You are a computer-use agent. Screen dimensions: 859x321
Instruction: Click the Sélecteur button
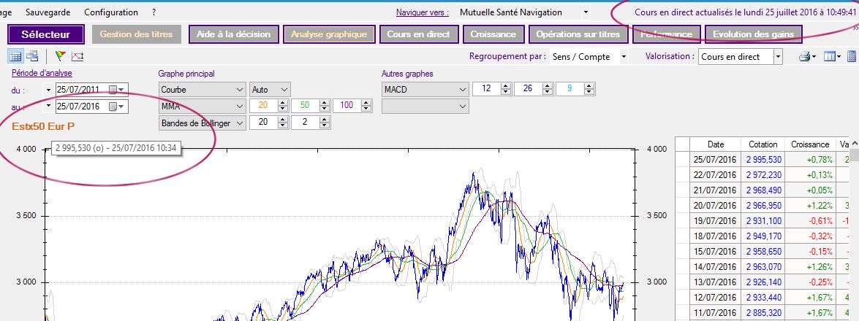pos(45,34)
